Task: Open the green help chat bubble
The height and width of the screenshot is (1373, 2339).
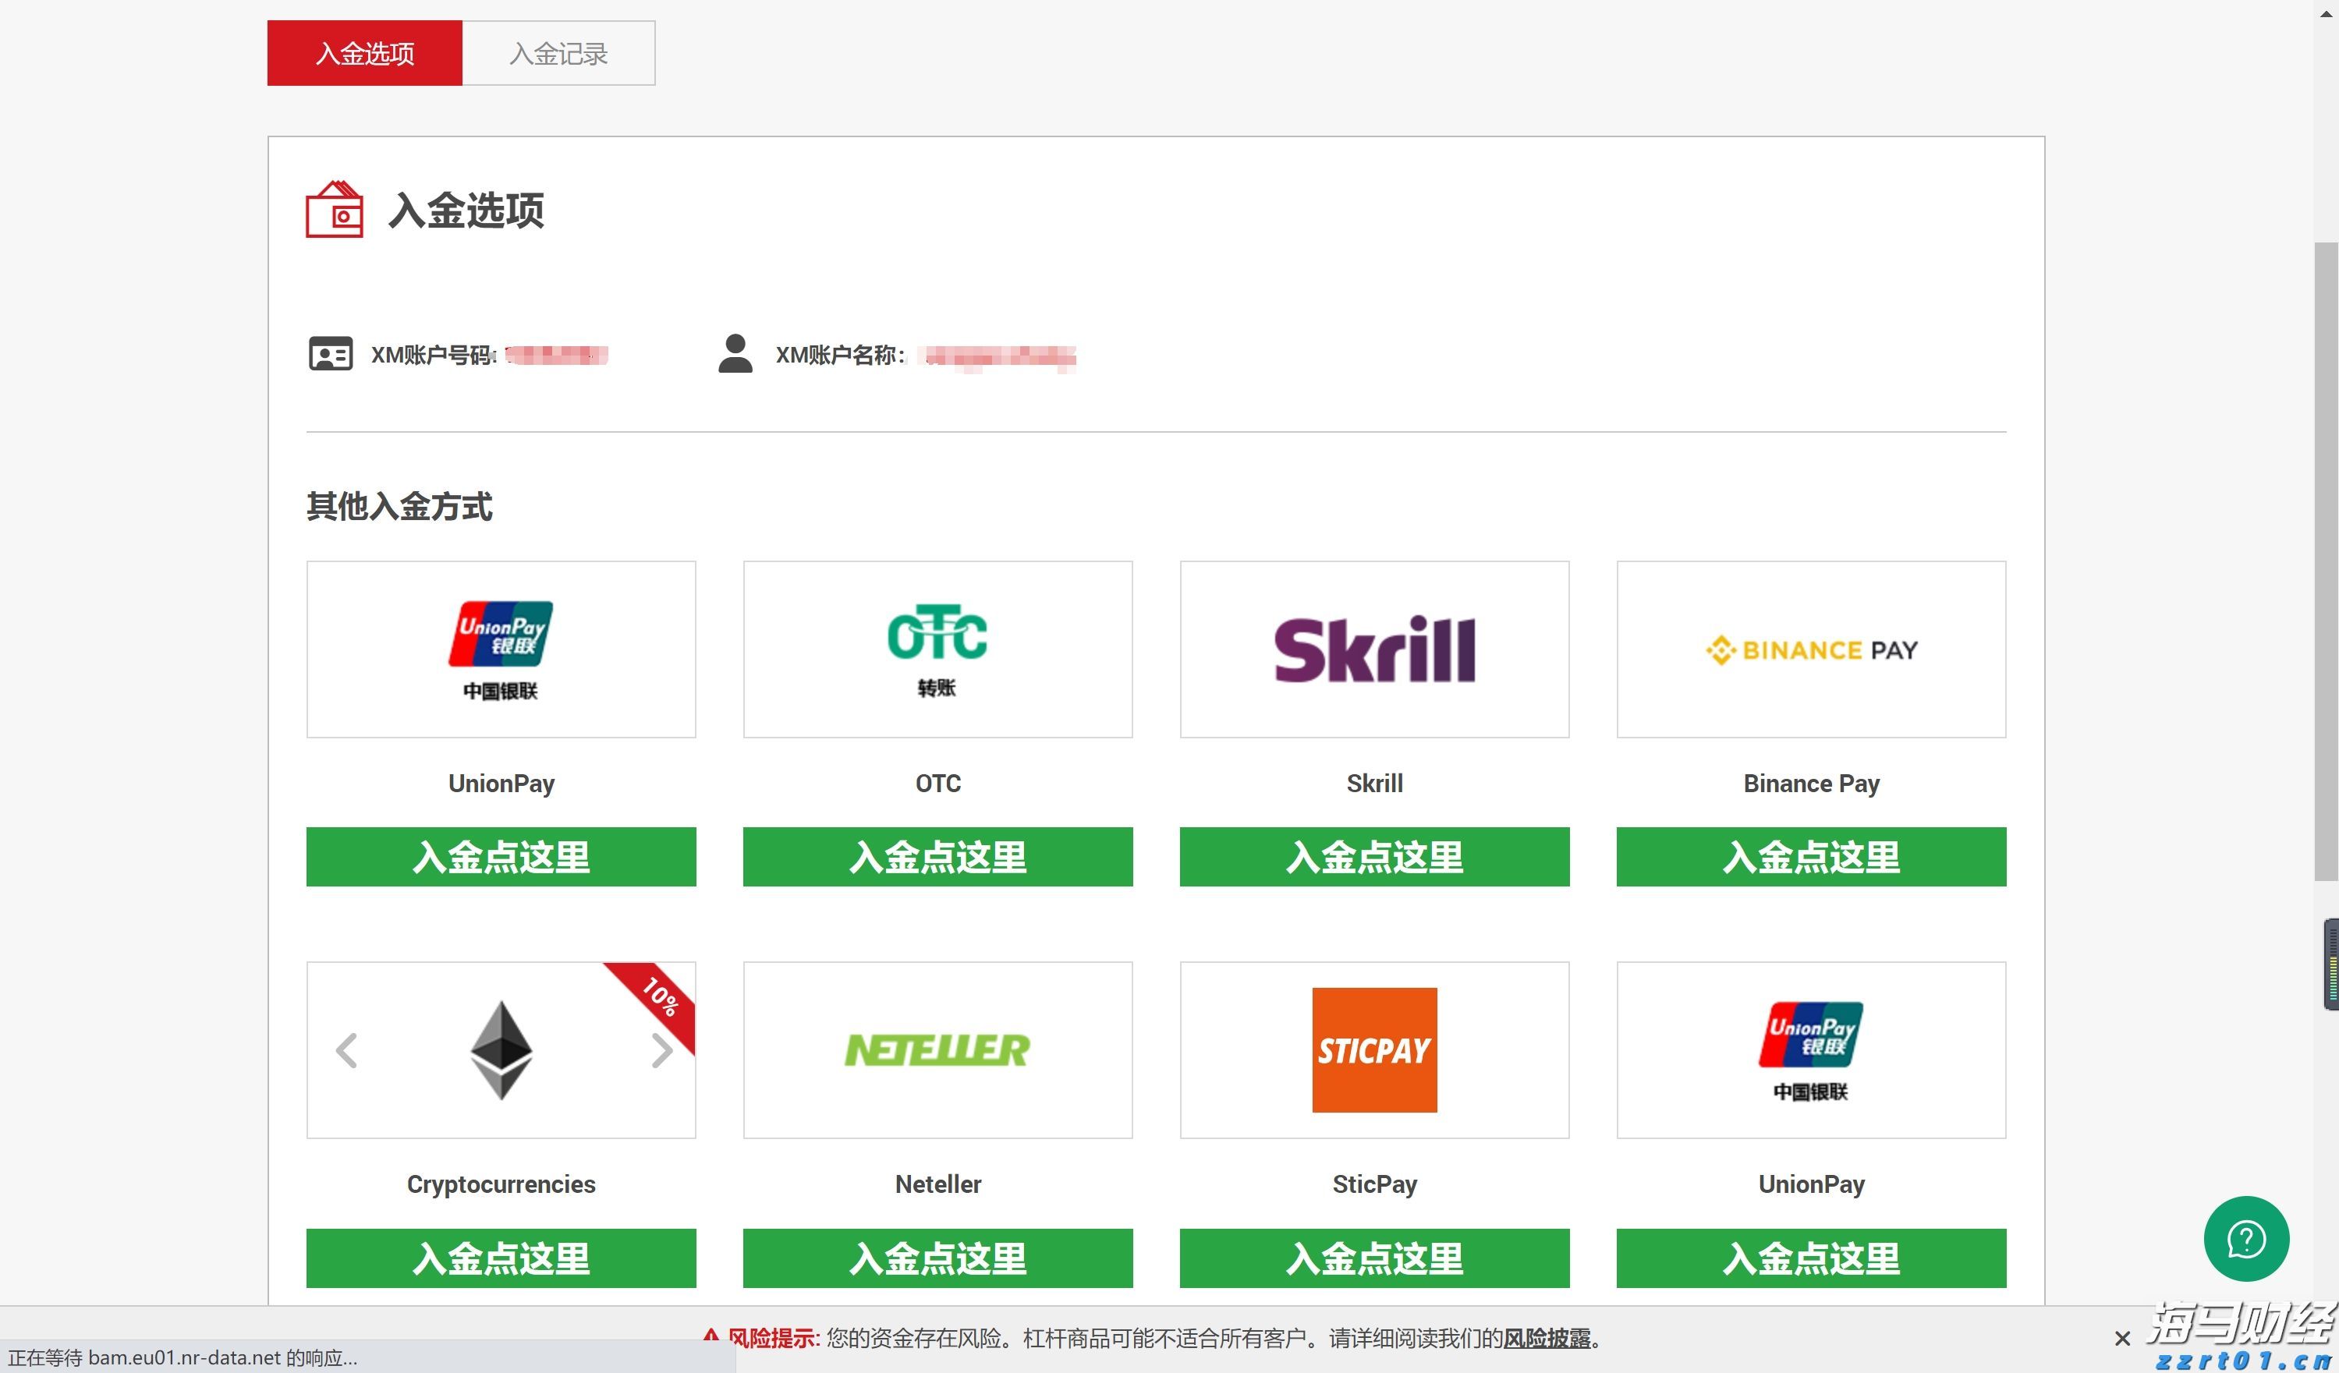Action: coord(2246,1238)
